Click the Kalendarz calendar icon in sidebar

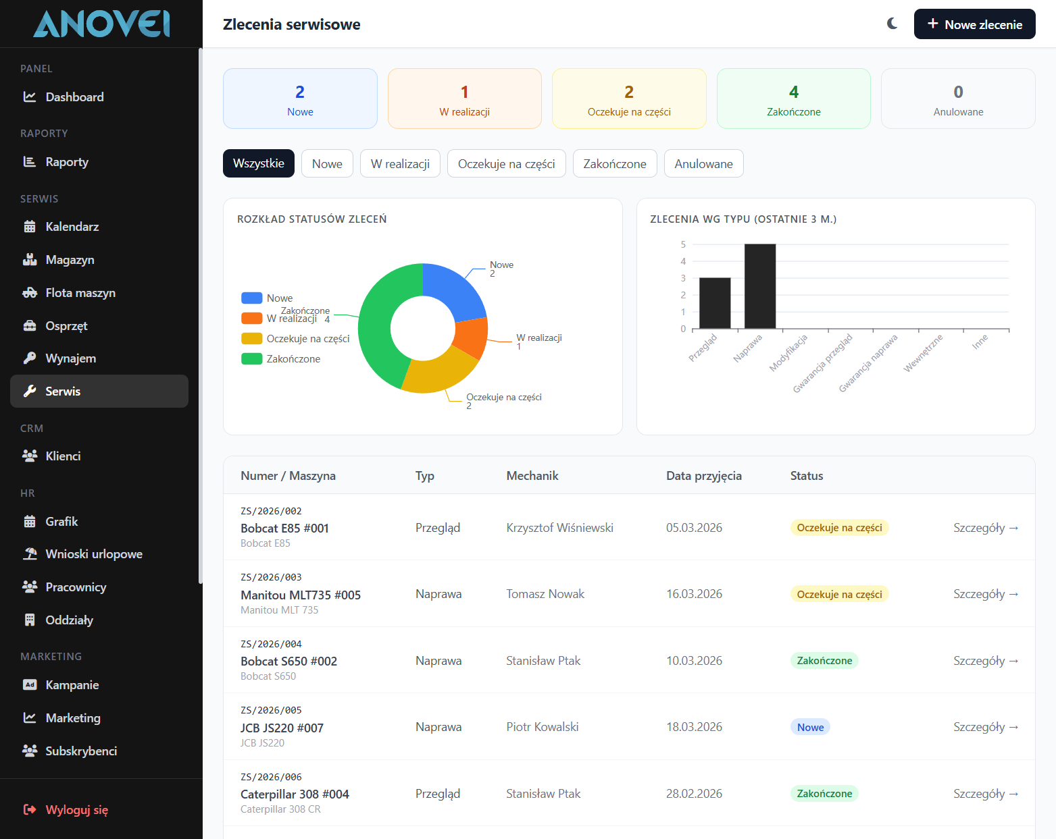[30, 227]
